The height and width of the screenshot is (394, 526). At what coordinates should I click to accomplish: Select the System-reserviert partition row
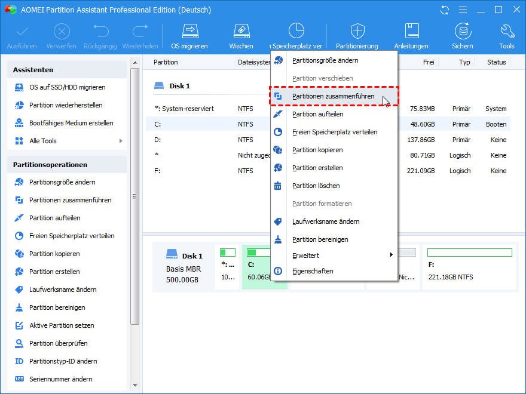pyautogui.click(x=328, y=109)
